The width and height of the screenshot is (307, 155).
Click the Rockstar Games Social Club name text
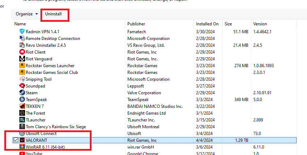(x=52, y=72)
